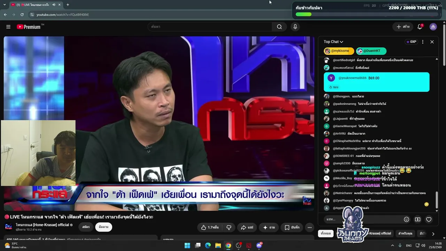Open File Explorer from the taskbar
446x251 pixels.
[218, 245]
